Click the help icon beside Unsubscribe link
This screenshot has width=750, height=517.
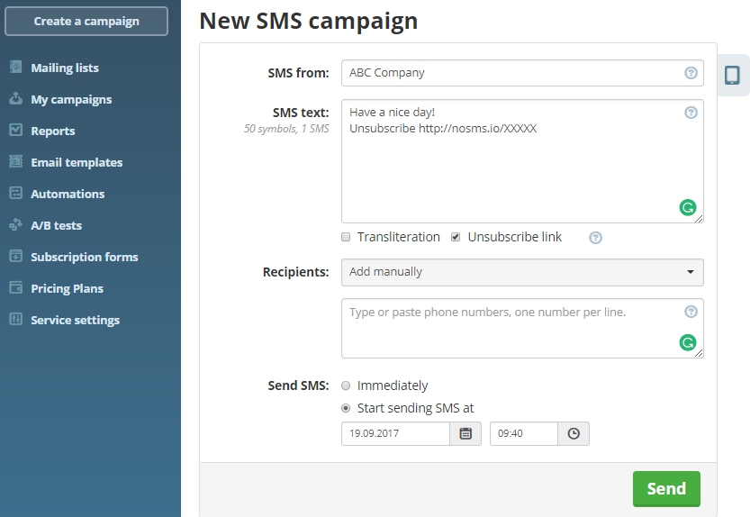[595, 238]
